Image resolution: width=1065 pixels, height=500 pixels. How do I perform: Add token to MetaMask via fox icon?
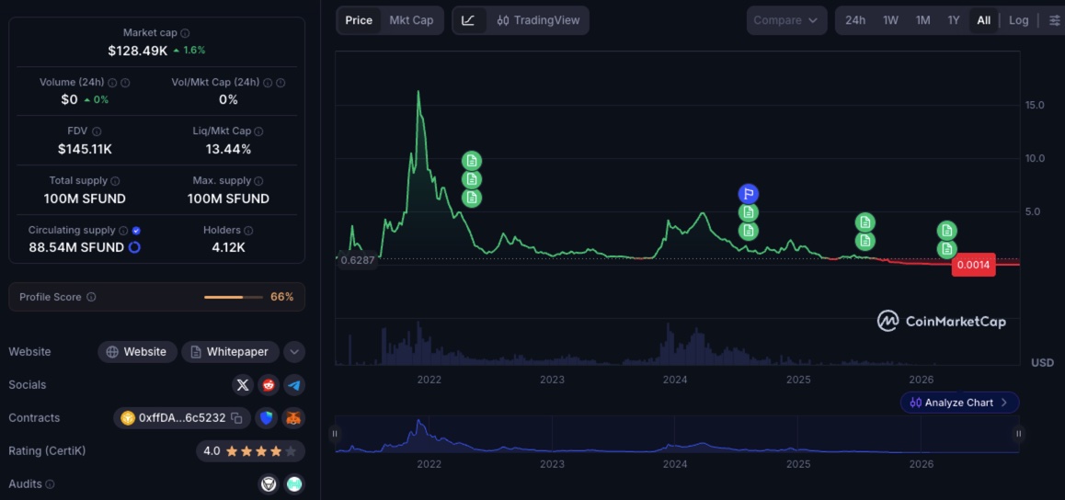pos(294,418)
